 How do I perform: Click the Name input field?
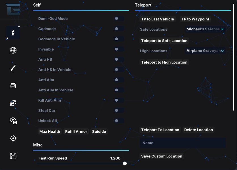click(183, 143)
